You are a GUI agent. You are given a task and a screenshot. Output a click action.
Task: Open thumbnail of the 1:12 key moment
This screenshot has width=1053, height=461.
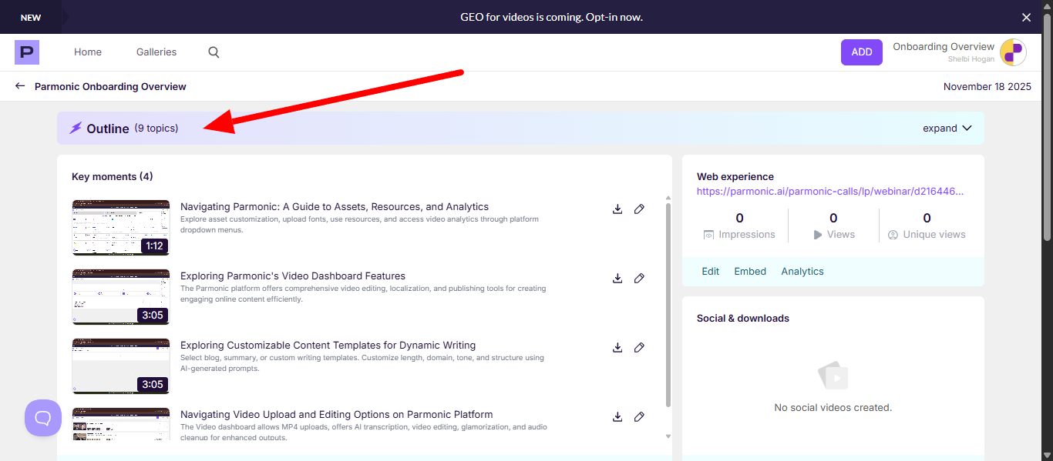121,228
